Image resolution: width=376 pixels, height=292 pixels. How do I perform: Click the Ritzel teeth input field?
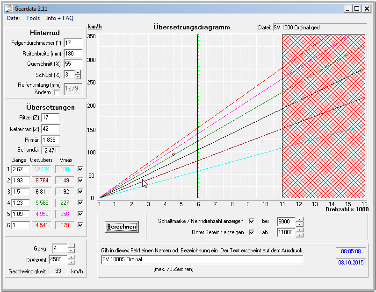coord(51,118)
